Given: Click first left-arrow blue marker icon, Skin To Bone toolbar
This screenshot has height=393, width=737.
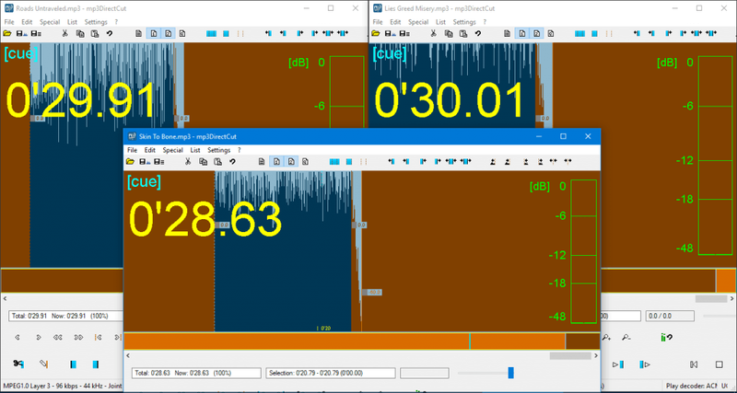Looking at the screenshot, I should (391, 161).
